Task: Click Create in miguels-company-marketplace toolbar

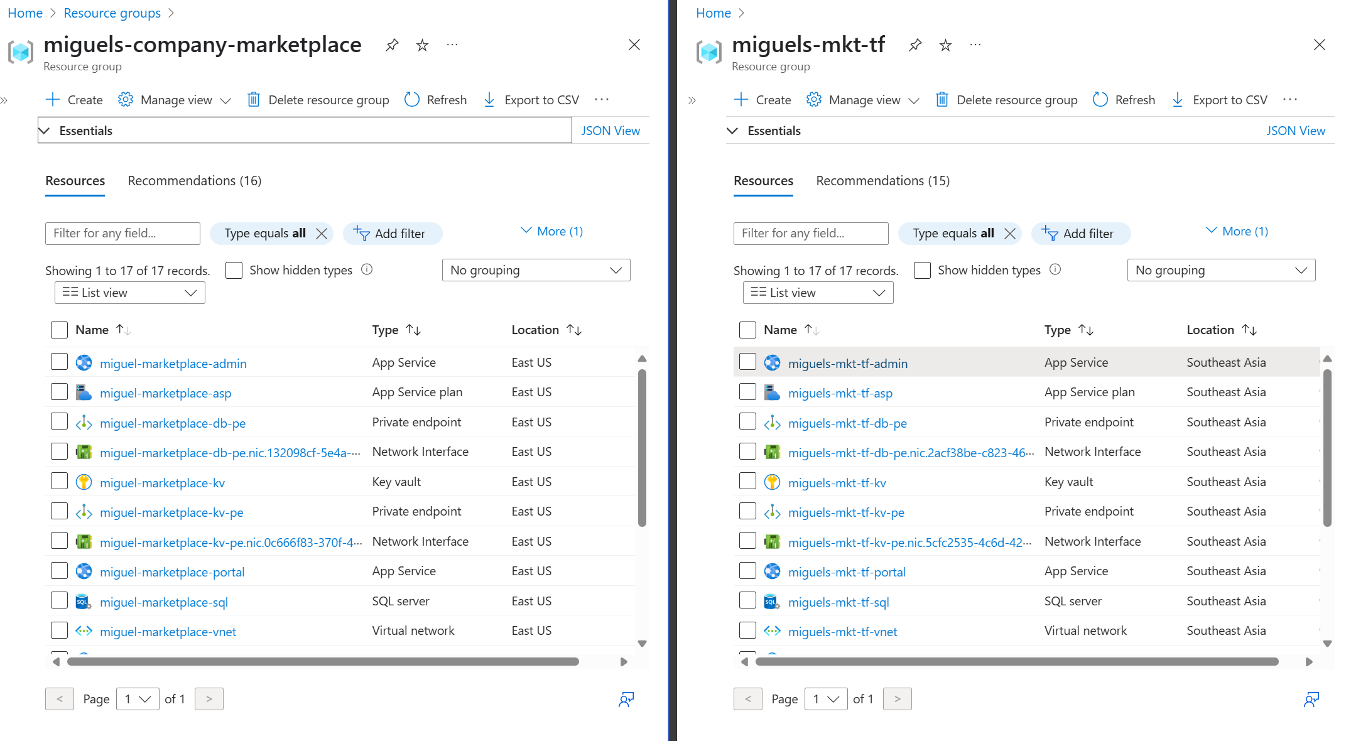Action: (74, 100)
